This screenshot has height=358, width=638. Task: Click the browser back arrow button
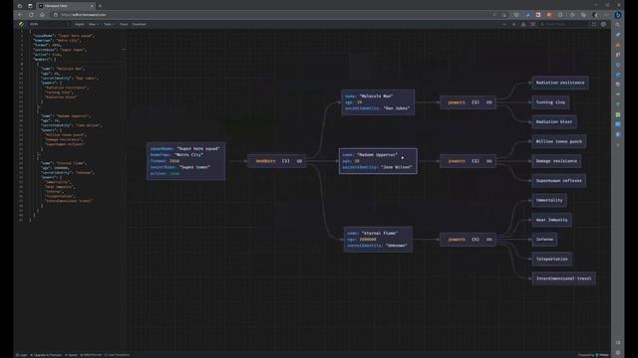(x=20, y=15)
